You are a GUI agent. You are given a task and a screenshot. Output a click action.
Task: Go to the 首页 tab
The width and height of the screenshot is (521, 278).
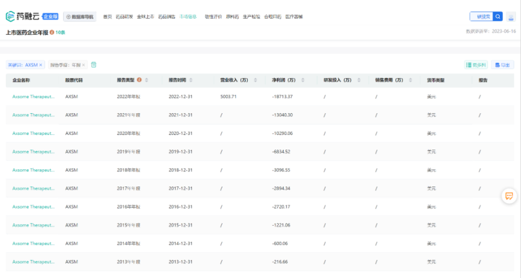click(107, 17)
